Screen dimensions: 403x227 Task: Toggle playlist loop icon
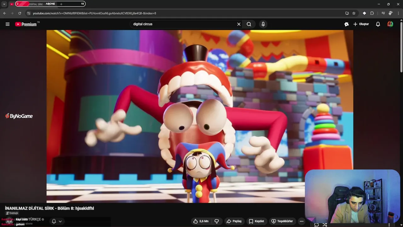point(316,225)
